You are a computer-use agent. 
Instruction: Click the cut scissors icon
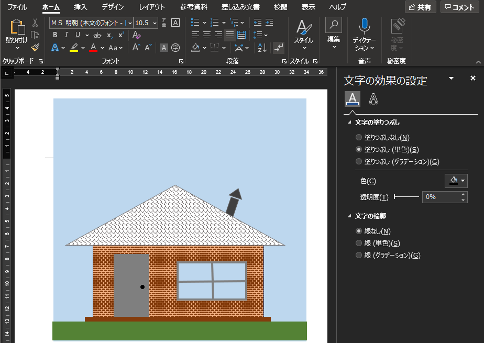coord(35,23)
